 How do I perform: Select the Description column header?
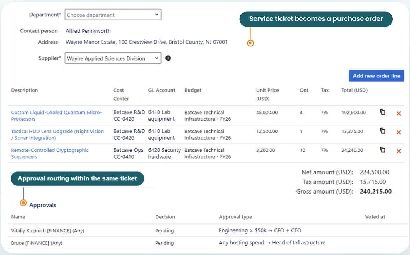25,90
